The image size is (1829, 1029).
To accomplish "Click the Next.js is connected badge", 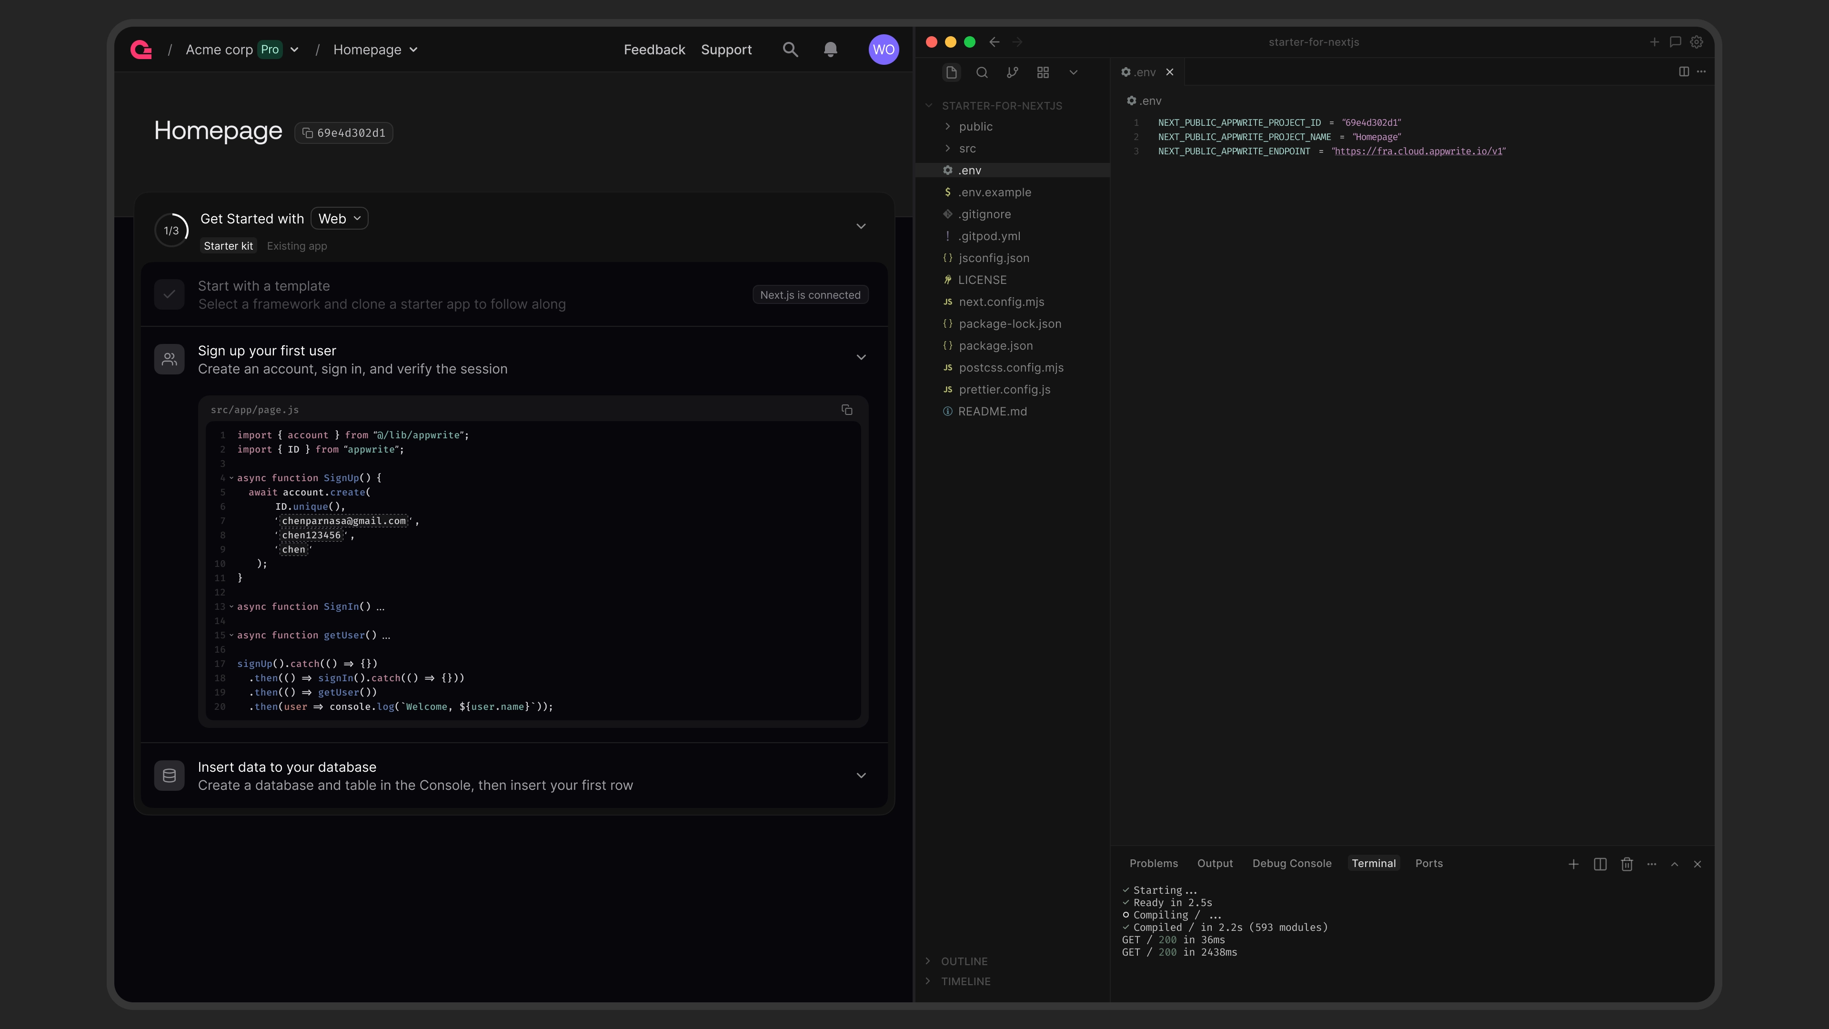I will click(810, 295).
